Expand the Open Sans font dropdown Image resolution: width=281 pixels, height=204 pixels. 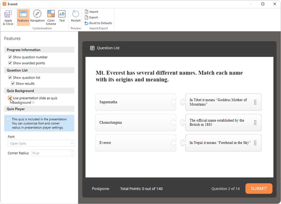tap(72, 143)
